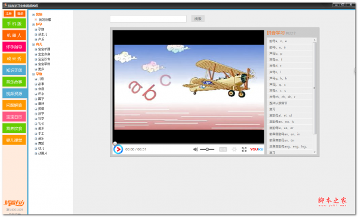Click the video progress bar handle
358x217 pixels.
115,143
